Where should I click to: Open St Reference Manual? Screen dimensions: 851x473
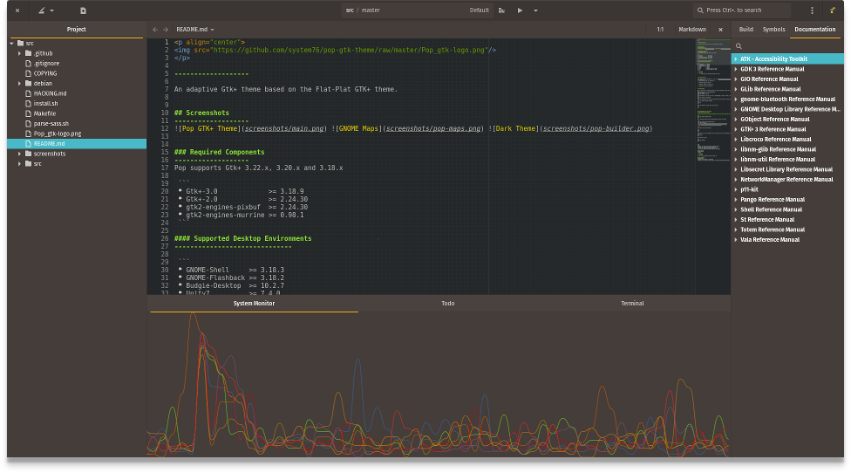(767, 220)
